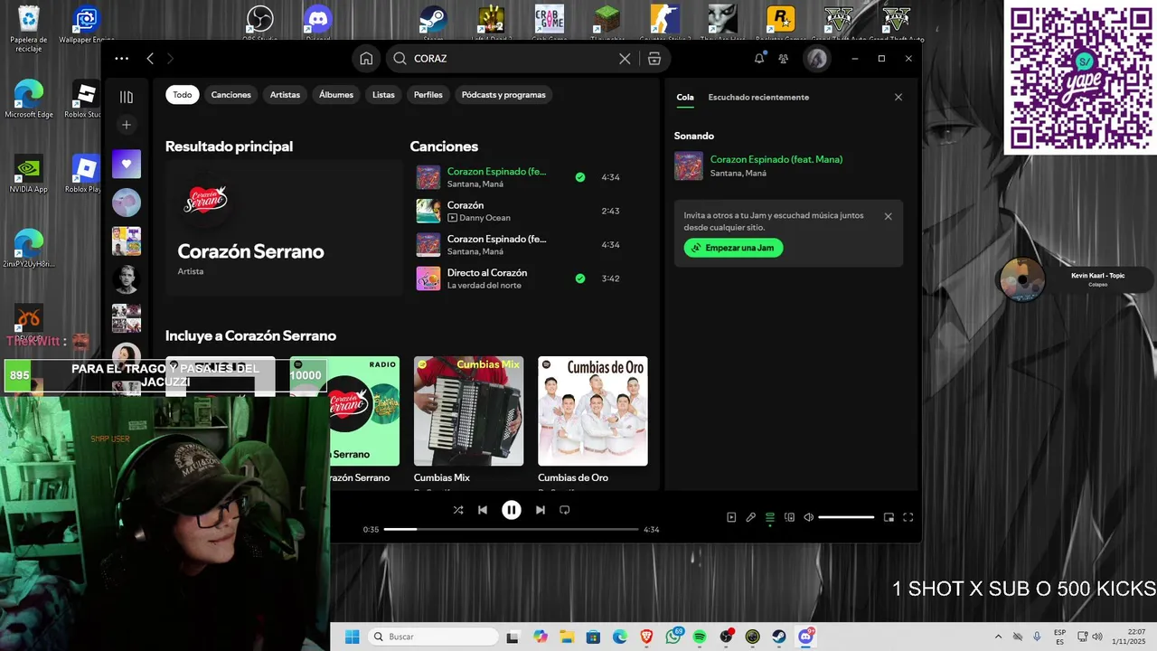Filter results by Perfiles
The image size is (1157, 651).
tap(428, 95)
